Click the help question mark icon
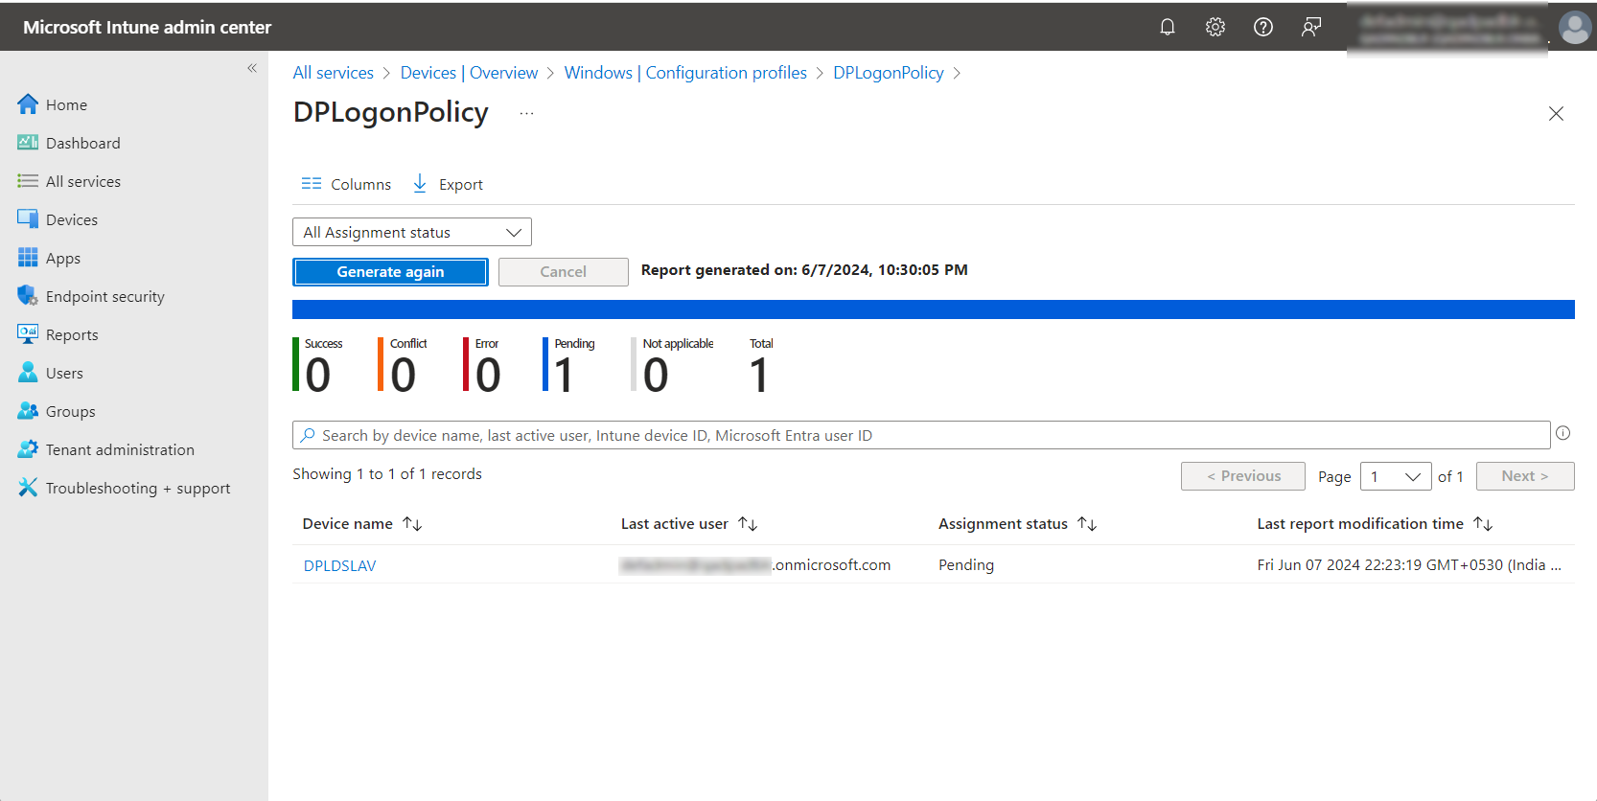Viewport: 1597px width, 801px height. (1262, 27)
